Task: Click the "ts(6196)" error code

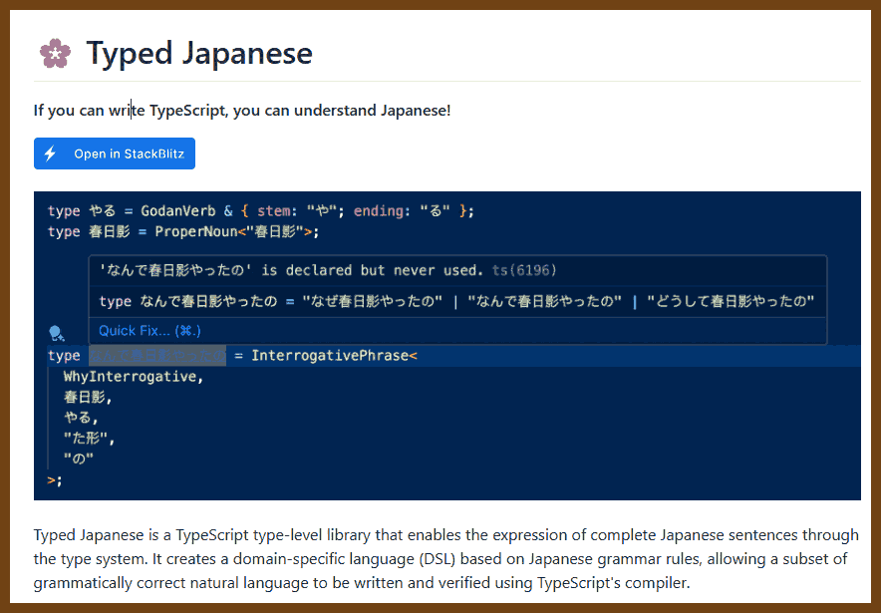Action: click(524, 270)
